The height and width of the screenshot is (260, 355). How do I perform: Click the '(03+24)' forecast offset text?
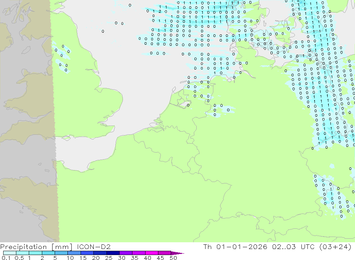(x=335, y=247)
